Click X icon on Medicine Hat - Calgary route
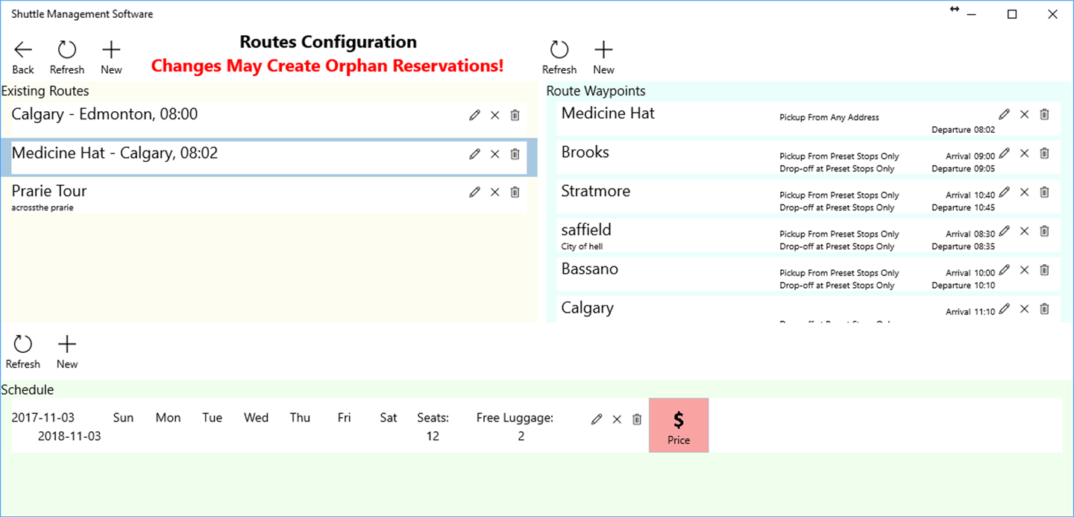 click(x=494, y=154)
